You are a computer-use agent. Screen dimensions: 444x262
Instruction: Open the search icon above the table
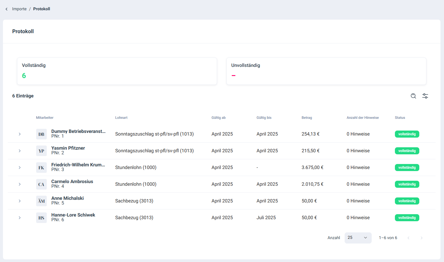[413, 96]
